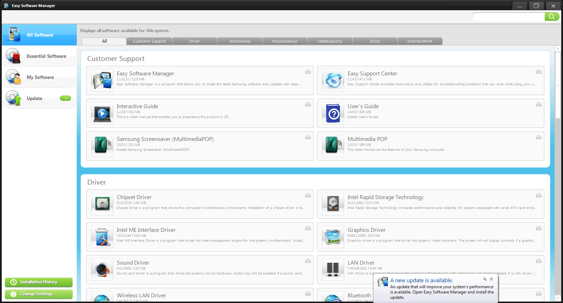Open Installation History

(x=39, y=282)
